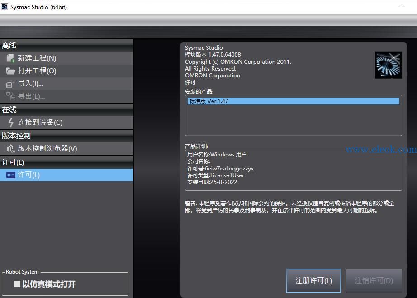The width and height of the screenshot is (417, 298).
Task: Select 标准版 Ver.1.47 in installed products
Action: pyautogui.click(x=294, y=101)
